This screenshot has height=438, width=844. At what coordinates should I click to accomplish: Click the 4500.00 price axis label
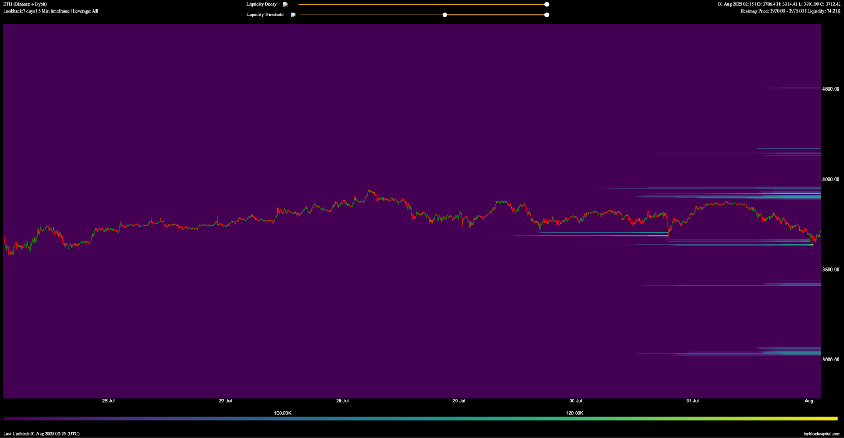[x=830, y=89]
